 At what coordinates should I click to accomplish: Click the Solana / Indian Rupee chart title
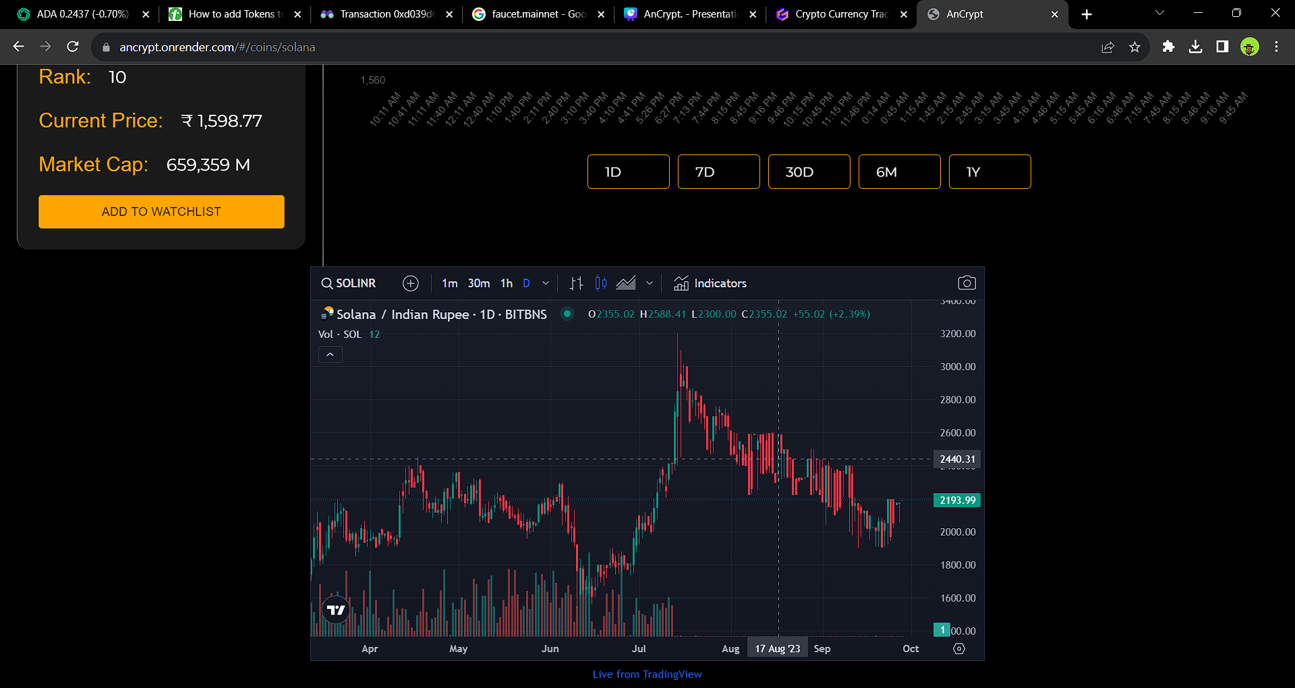[442, 314]
